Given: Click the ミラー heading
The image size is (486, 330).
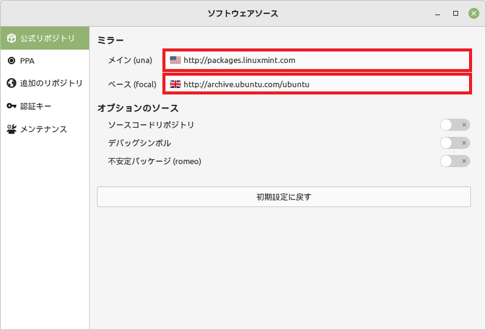Looking at the screenshot, I should 110,40.
